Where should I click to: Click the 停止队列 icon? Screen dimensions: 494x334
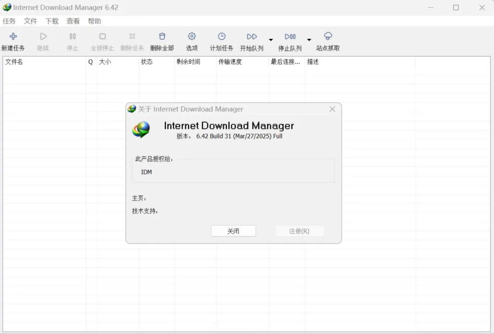tap(290, 37)
